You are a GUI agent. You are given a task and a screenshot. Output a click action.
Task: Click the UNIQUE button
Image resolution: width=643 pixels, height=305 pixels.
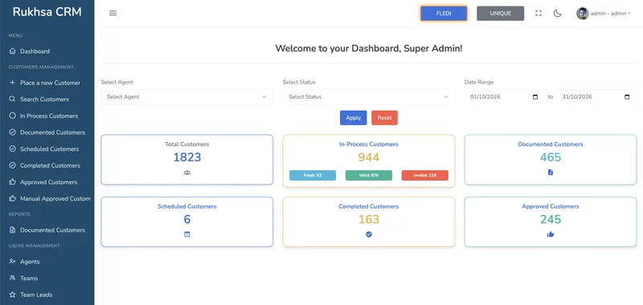point(500,14)
